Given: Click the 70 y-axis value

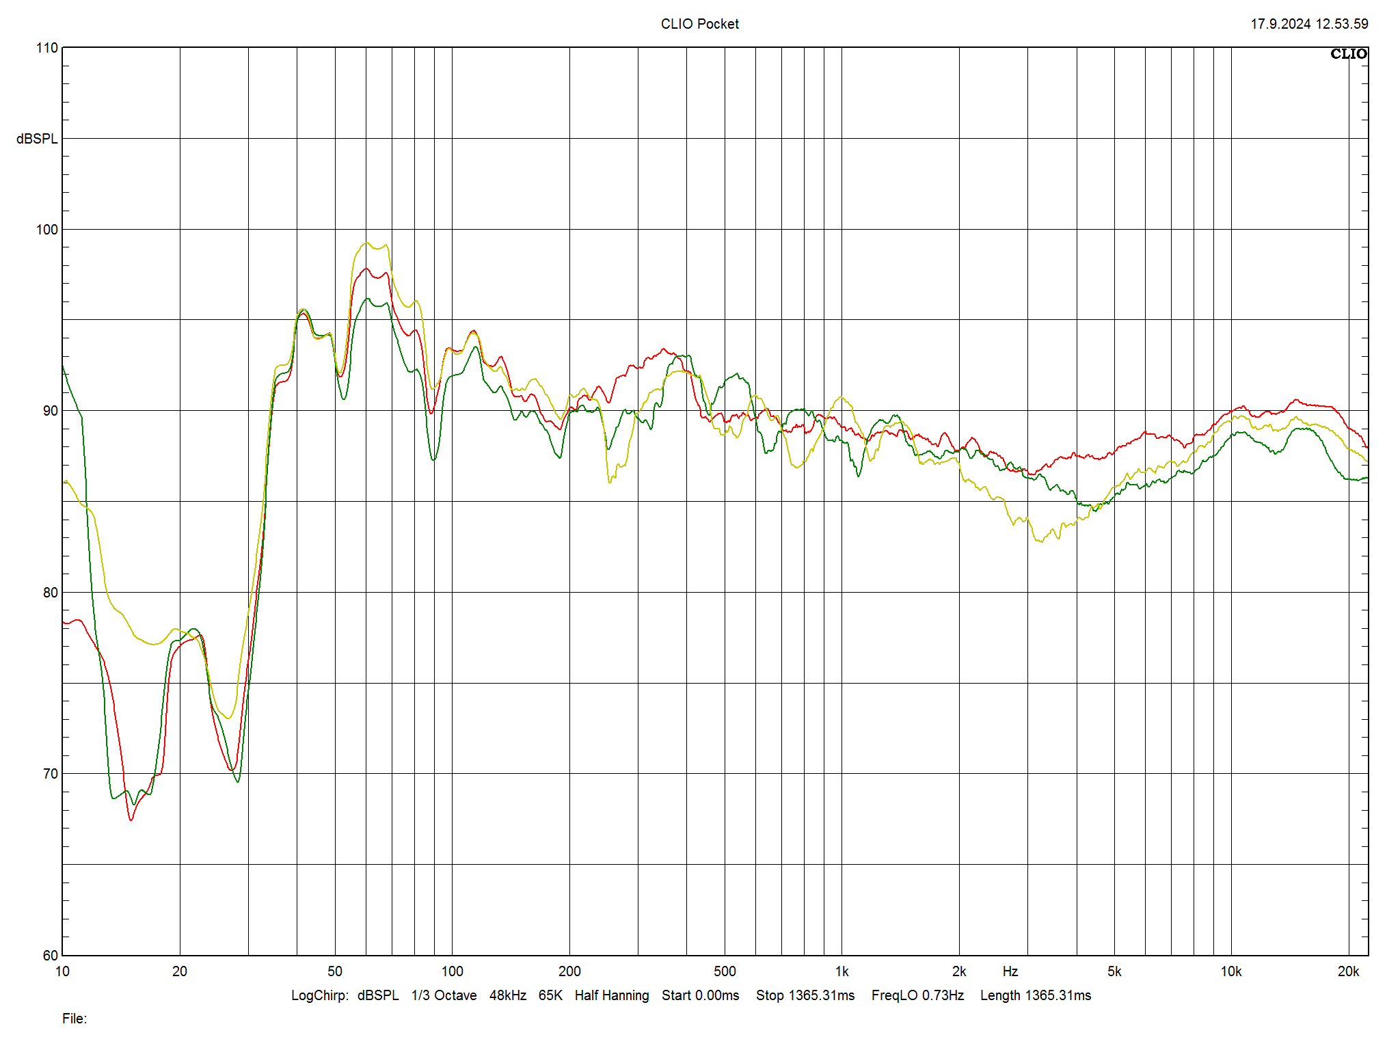Looking at the screenshot, I should pyautogui.click(x=51, y=774).
